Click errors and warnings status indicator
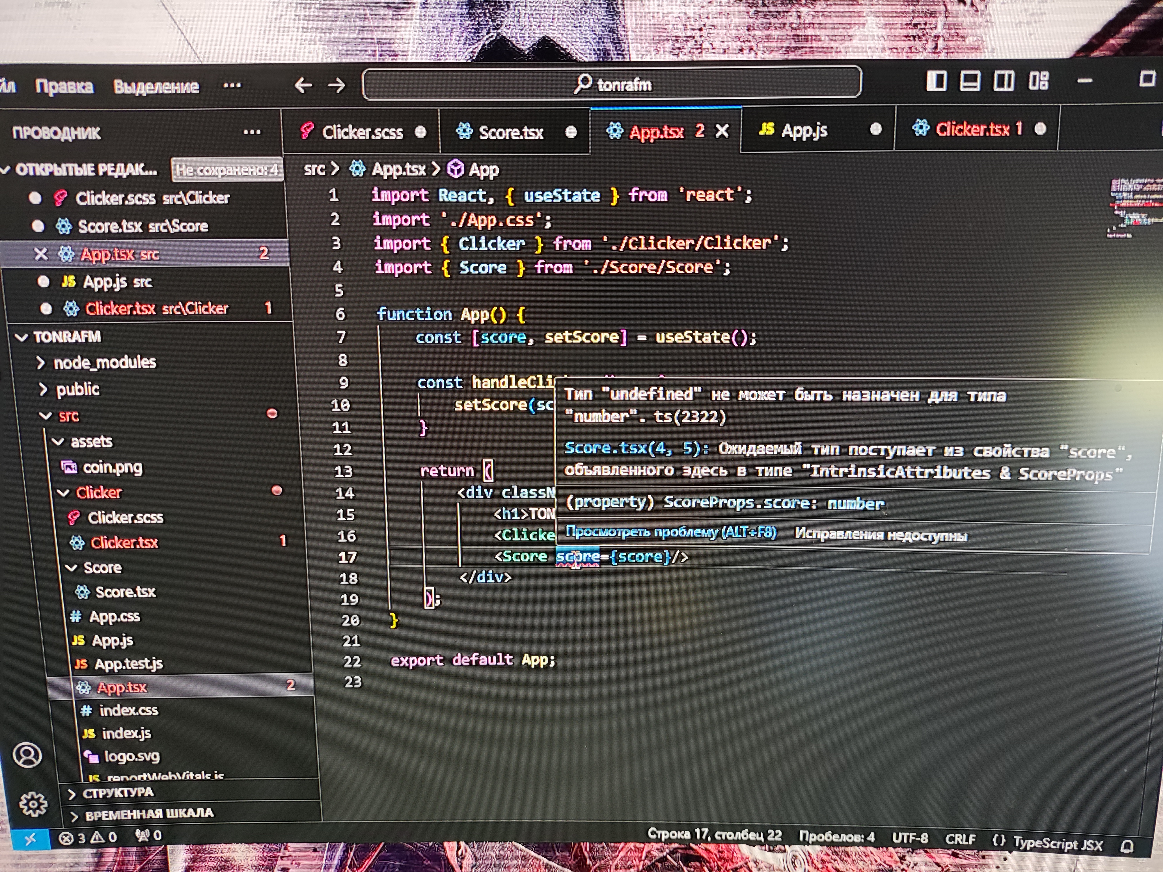Screen dimensions: 1163x872 (x=88, y=837)
